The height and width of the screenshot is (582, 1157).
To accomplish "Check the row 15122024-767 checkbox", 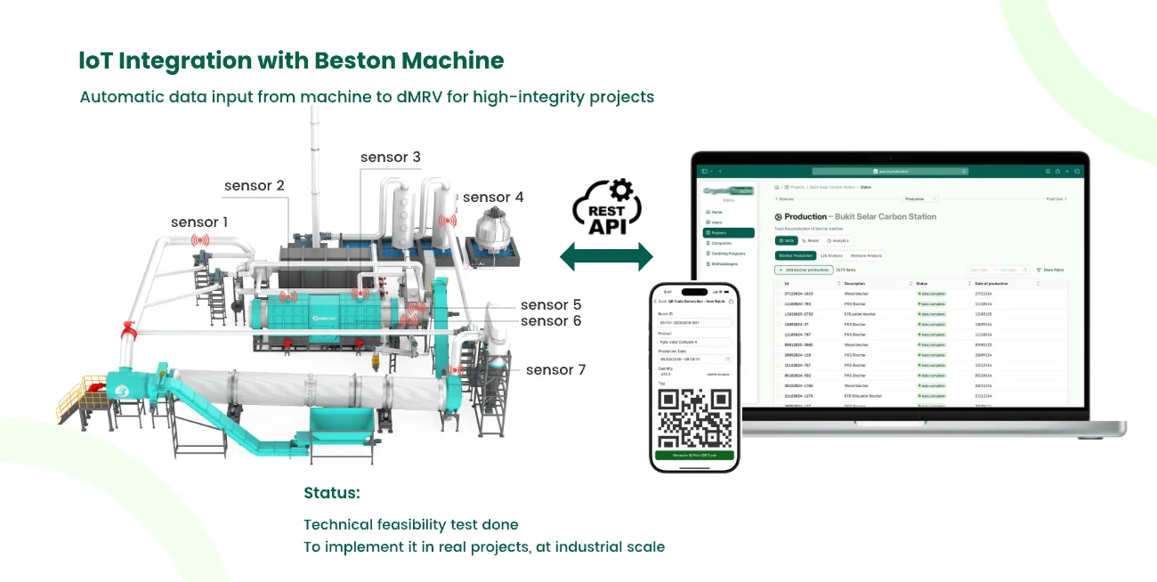I will coord(778,365).
